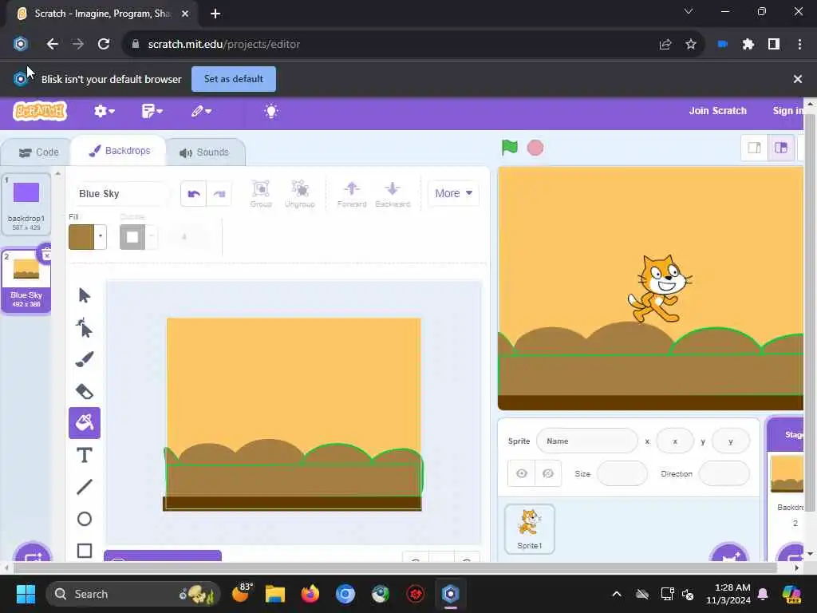
Task: Select the Brush tool
Action: click(84, 359)
